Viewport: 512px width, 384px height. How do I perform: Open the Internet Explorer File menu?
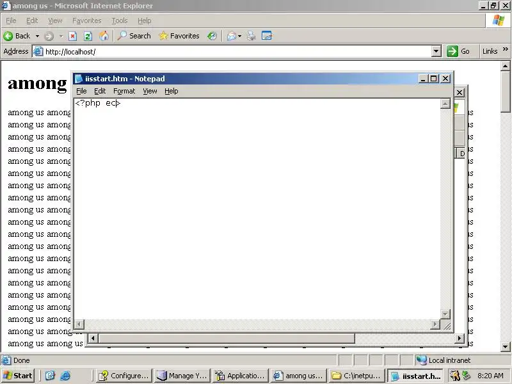[11, 20]
